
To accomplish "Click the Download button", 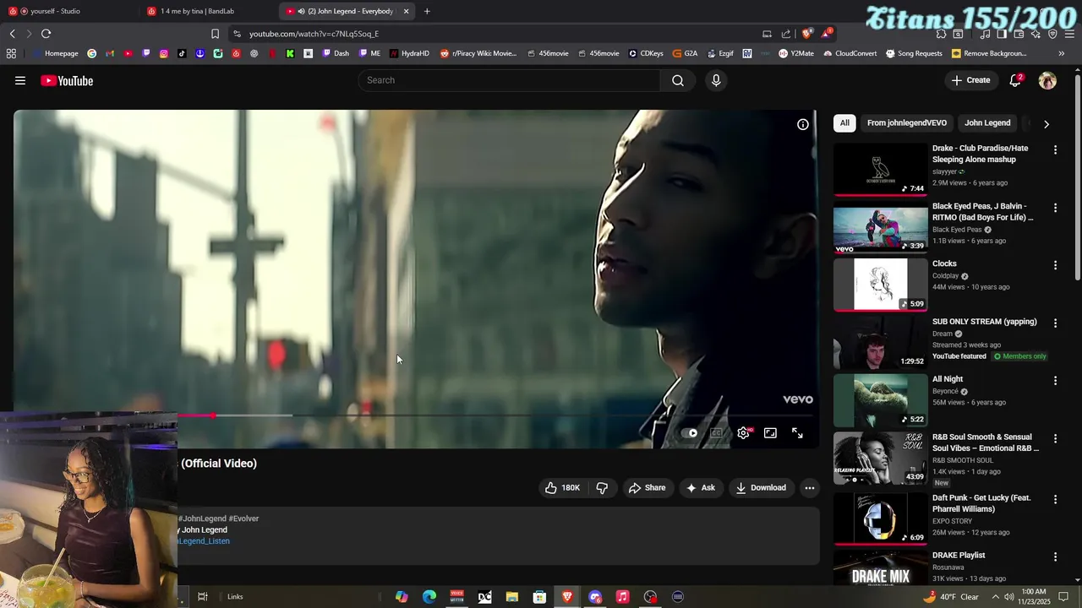I will pos(761,487).
